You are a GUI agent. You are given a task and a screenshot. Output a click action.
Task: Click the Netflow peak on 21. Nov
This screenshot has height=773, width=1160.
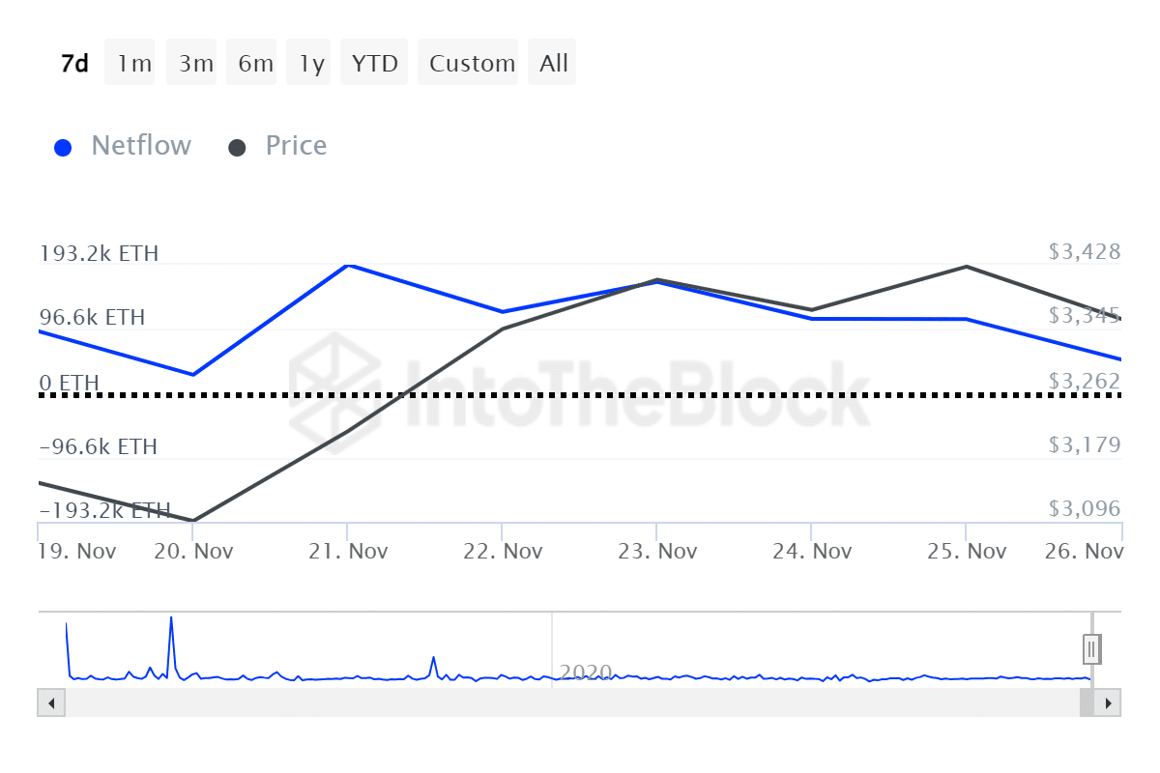tap(348, 265)
